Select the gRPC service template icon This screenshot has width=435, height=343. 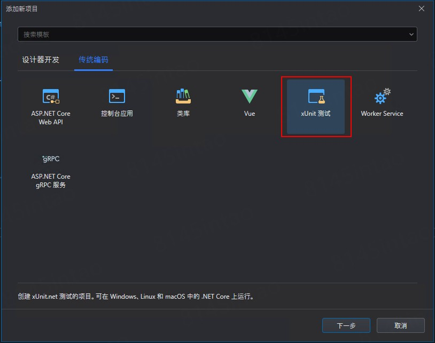pos(51,159)
